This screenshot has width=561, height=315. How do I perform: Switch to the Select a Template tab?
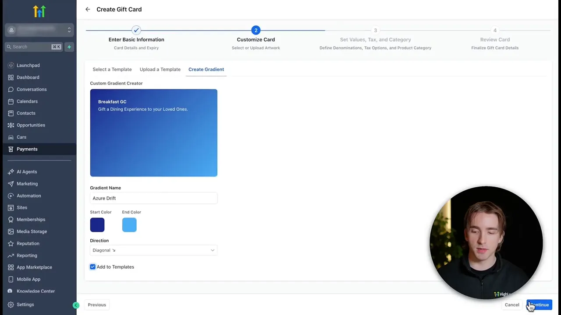112,69
